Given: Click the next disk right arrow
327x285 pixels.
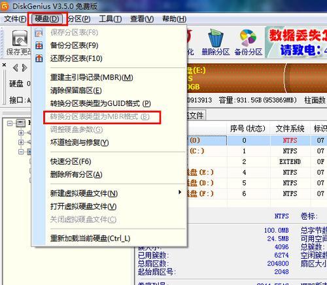Looking at the screenshot, I should [25, 68].
